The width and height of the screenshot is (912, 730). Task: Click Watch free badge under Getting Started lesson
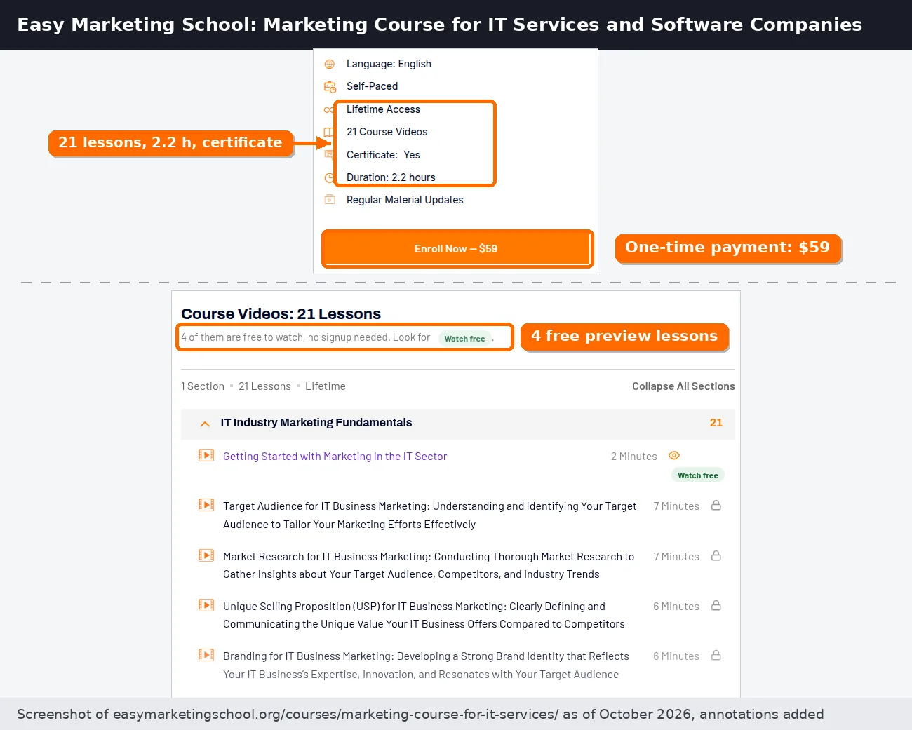coord(698,475)
